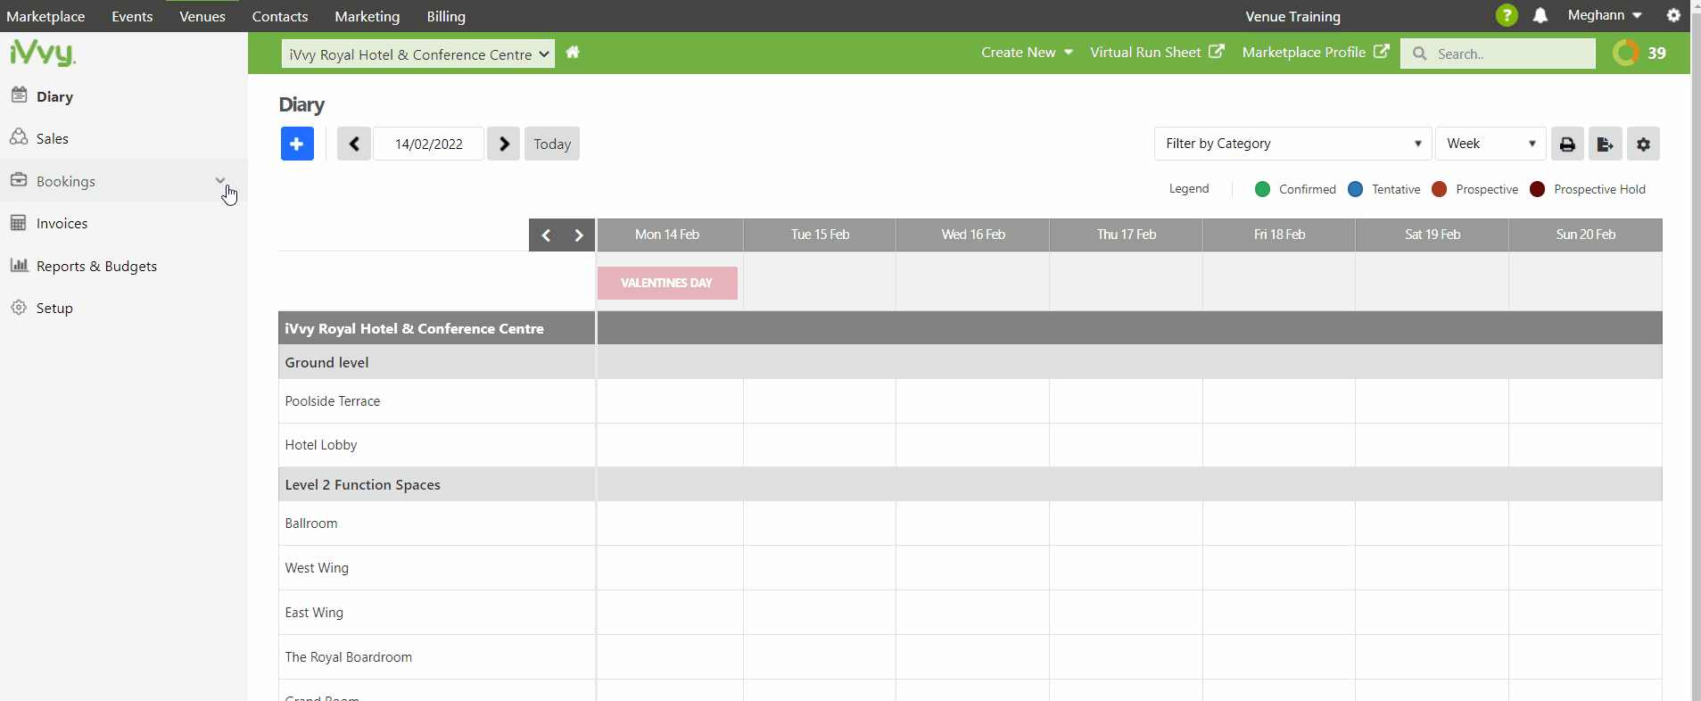Image resolution: width=1701 pixels, height=701 pixels.
Task: Click the Bookings briefcase icon in sidebar
Action: tap(19, 180)
